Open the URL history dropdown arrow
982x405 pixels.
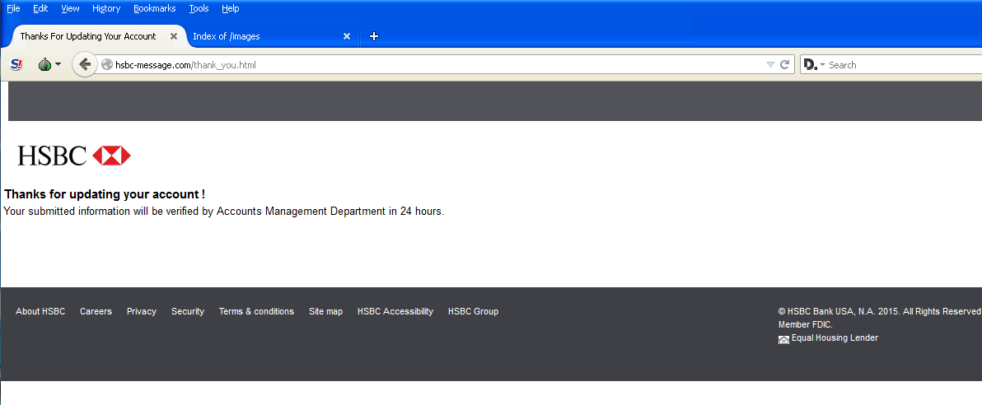tap(770, 64)
